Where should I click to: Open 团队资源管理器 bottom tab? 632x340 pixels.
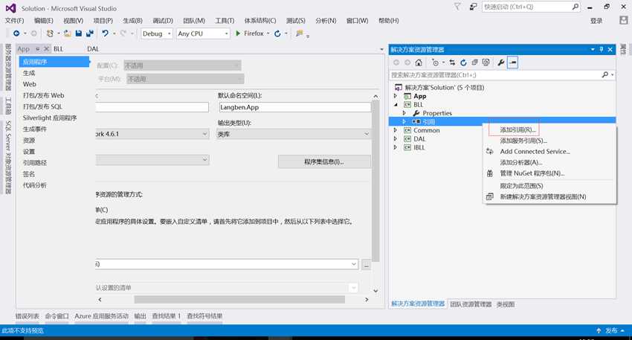(x=471, y=304)
